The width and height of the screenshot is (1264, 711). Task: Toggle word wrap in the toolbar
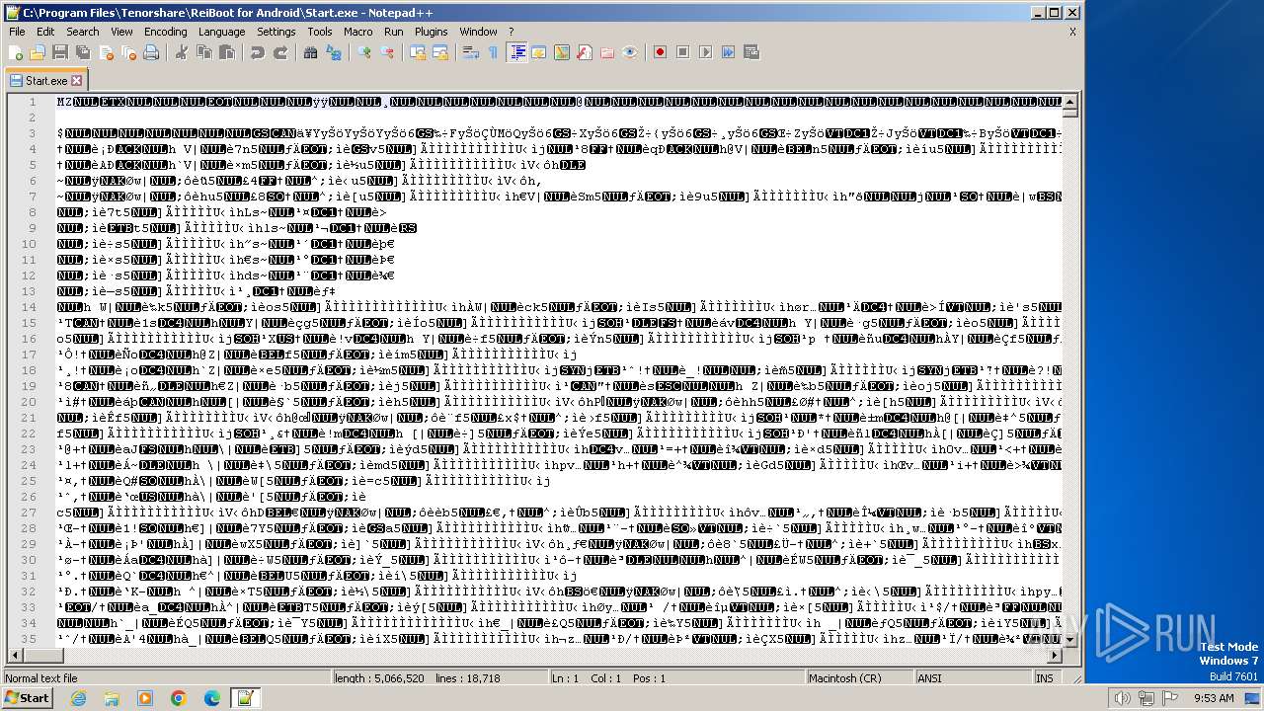click(x=471, y=52)
